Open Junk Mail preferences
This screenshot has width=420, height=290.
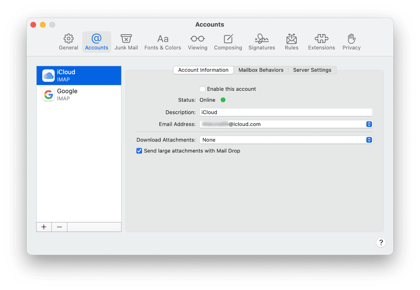[126, 42]
